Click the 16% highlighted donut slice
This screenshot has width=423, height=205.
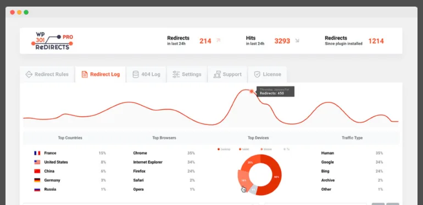pyautogui.click(x=243, y=180)
